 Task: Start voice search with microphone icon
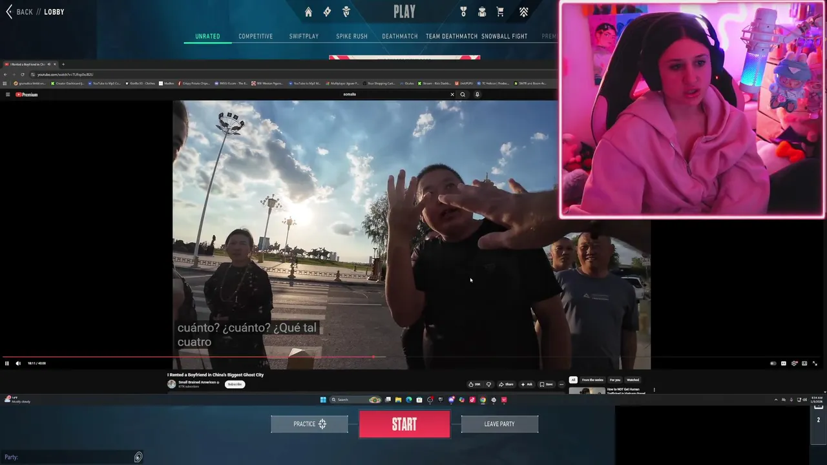pyautogui.click(x=477, y=94)
